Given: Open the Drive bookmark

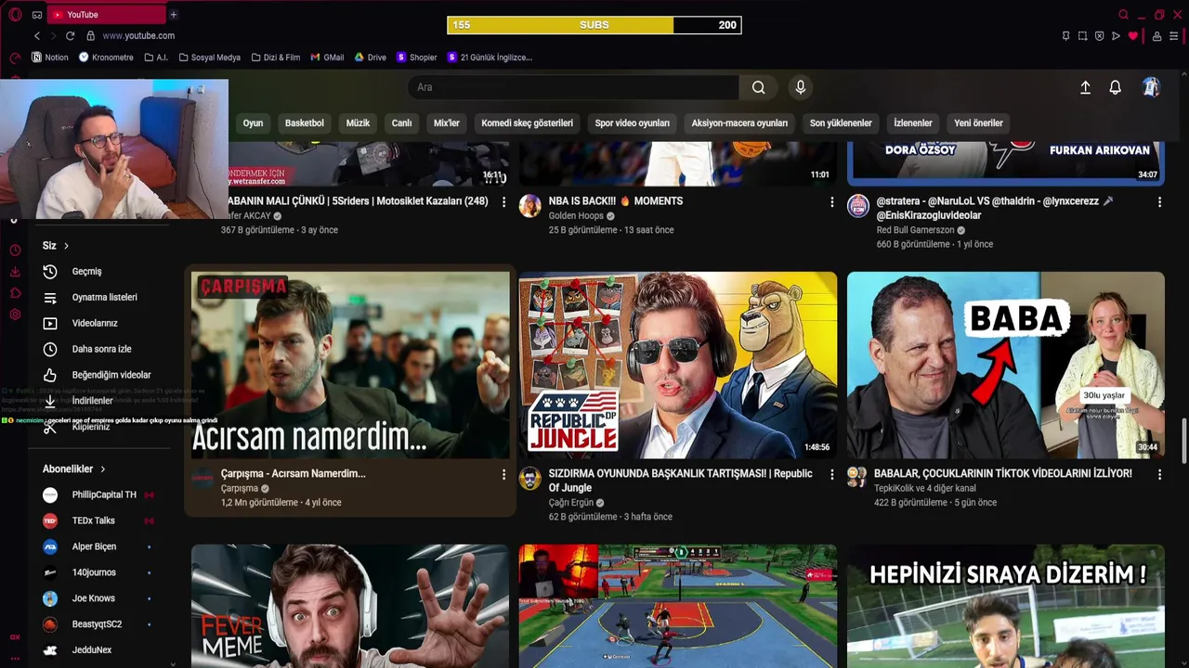Looking at the screenshot, I should [371, 58].
